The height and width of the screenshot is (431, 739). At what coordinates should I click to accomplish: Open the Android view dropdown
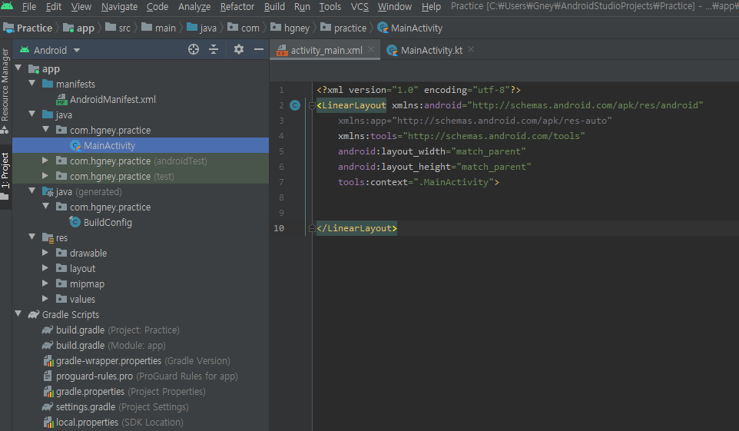click(x=50, y=50)
